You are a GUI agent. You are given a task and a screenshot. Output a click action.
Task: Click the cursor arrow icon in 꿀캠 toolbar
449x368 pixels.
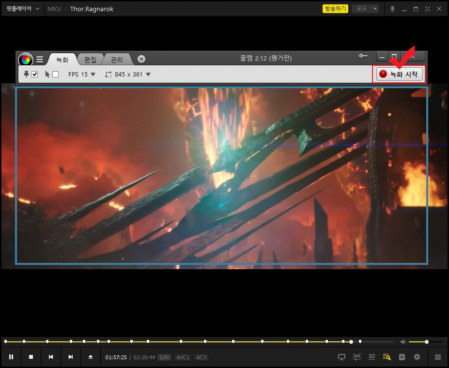(x=47, y=74)
